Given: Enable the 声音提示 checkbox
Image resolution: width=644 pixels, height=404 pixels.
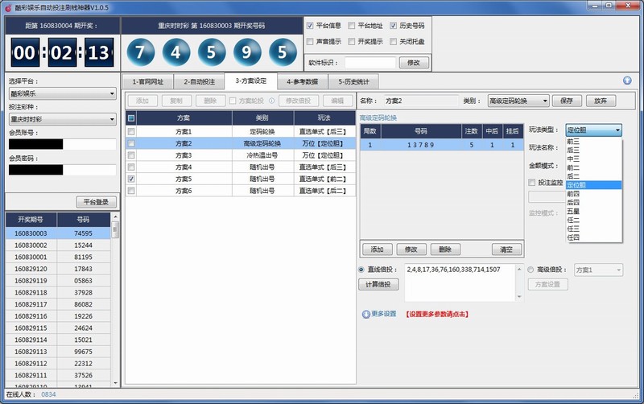Looking at the screenshot, I should point(311,41).
